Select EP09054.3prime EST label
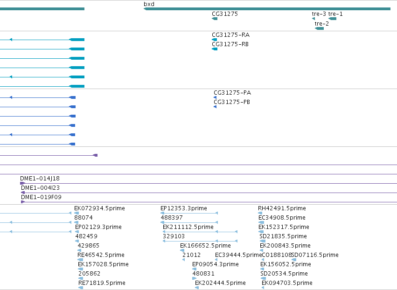 (x=215, y=264)
